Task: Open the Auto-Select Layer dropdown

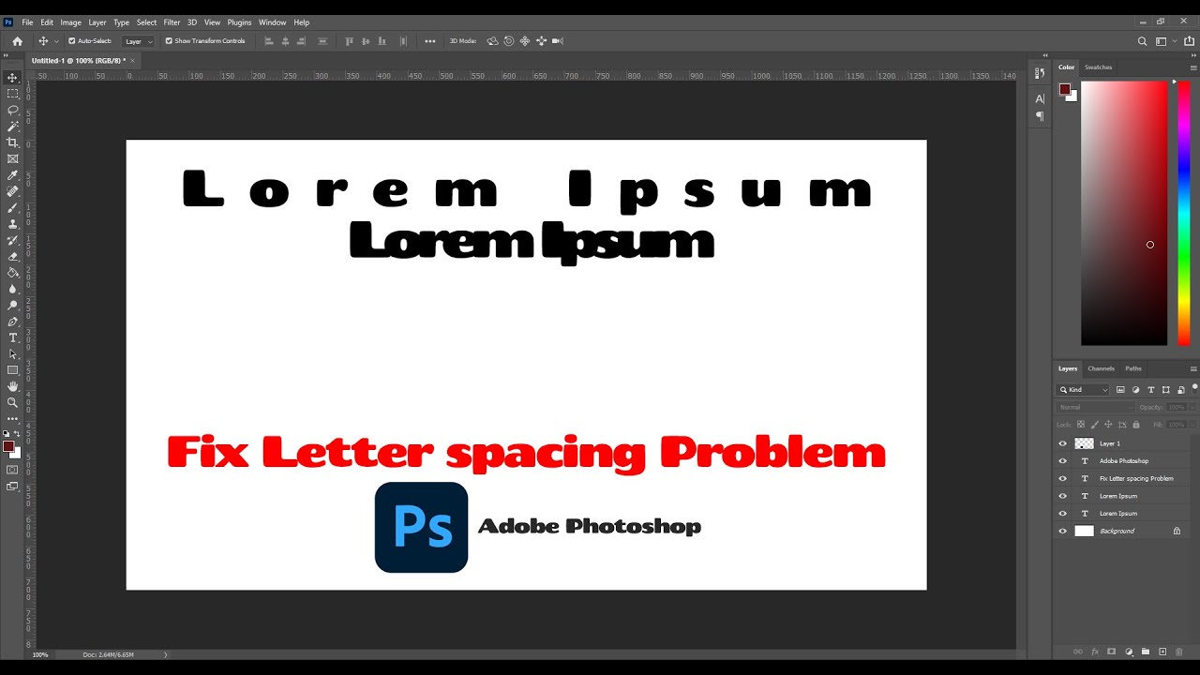Action: pyautogui.click(x=138, y=41)
